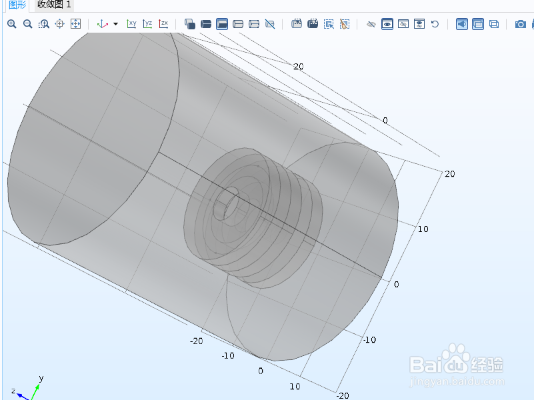
Task: Click hide selected entities icon
Action: tap(371, 24)
